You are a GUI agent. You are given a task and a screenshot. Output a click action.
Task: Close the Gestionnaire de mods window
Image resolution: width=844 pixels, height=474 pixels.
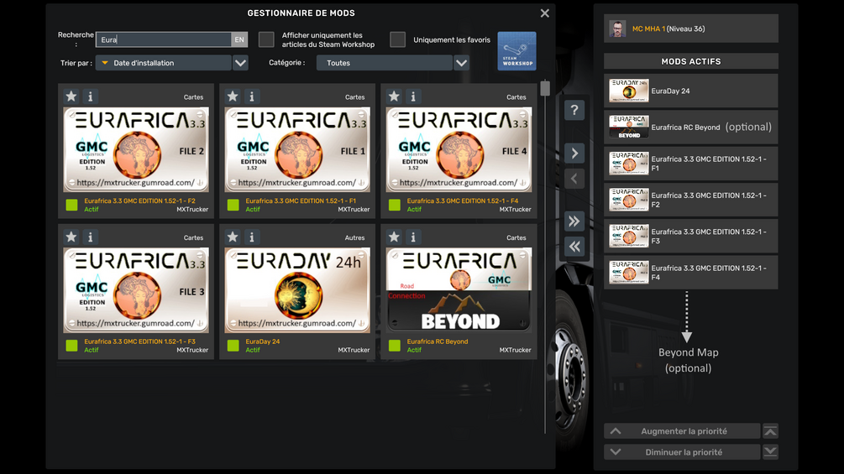[x=545, y=13]
